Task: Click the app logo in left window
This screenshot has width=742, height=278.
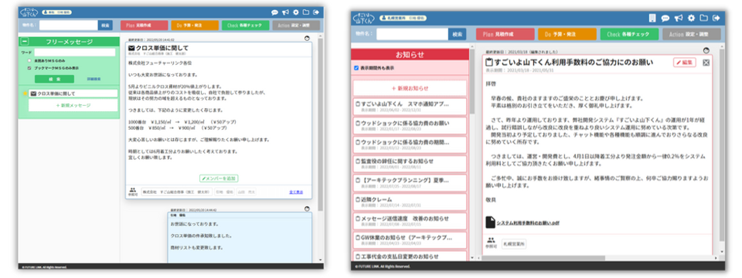Action: coord(29,12)
